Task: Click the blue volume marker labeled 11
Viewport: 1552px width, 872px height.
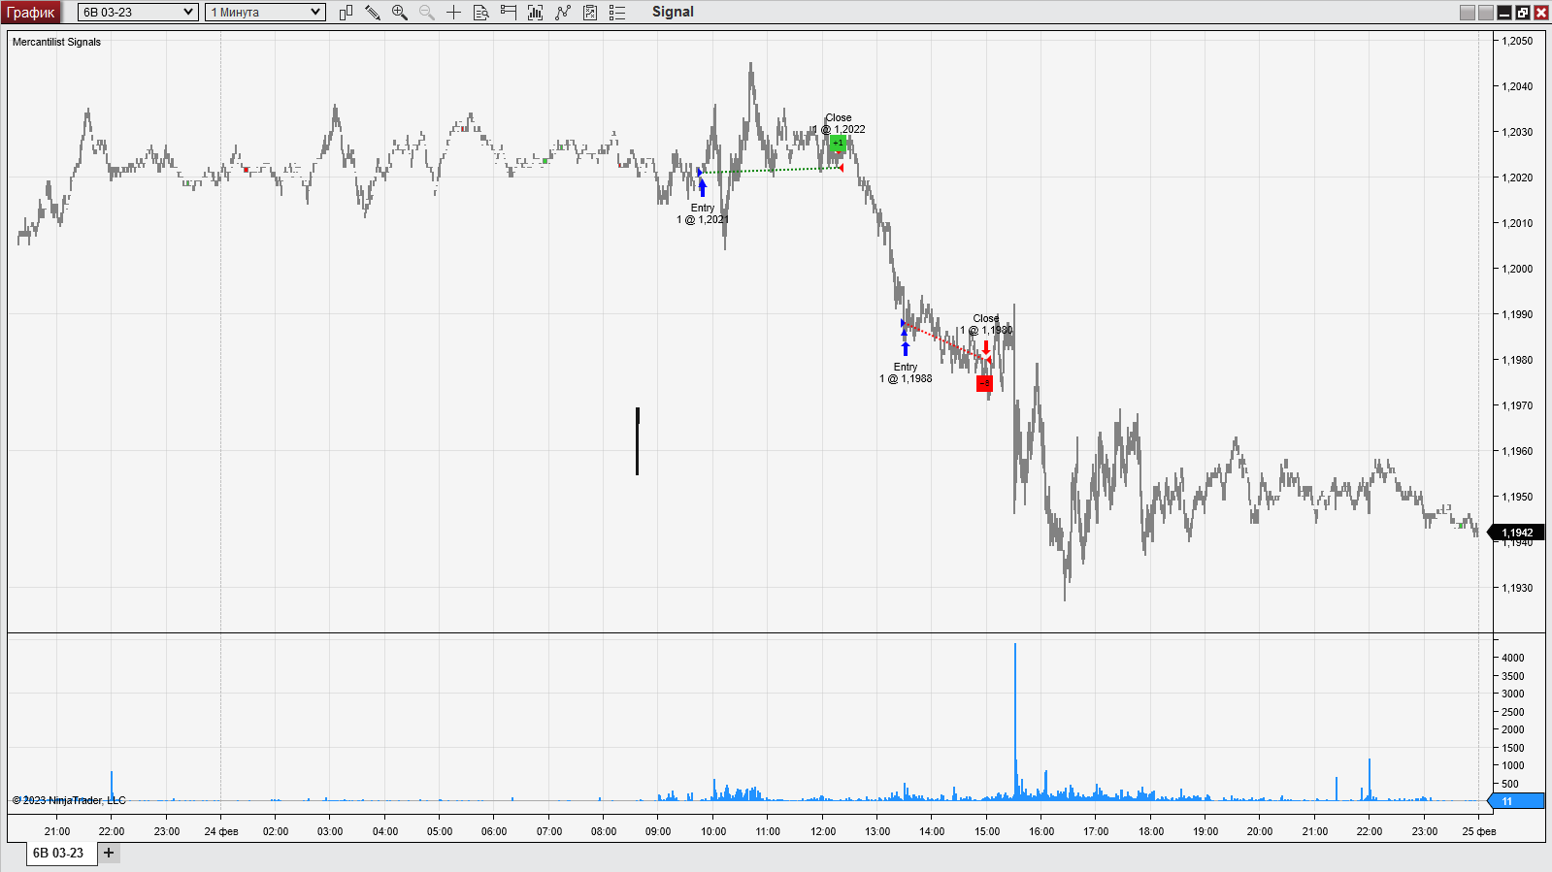Action: click(1516, 801)
